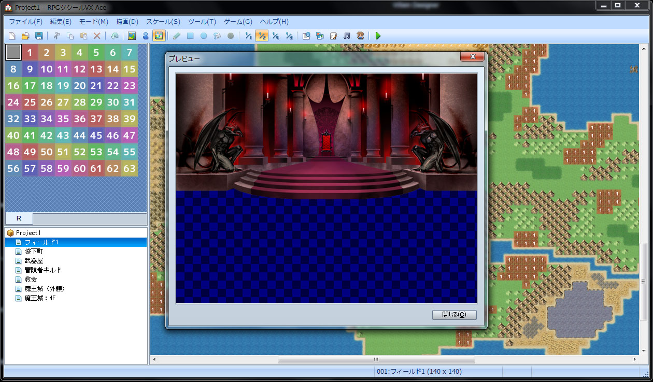The image size is (653, 382).
Task: Select the Ellipse drawing tool
Action: [x=204, y=36]
